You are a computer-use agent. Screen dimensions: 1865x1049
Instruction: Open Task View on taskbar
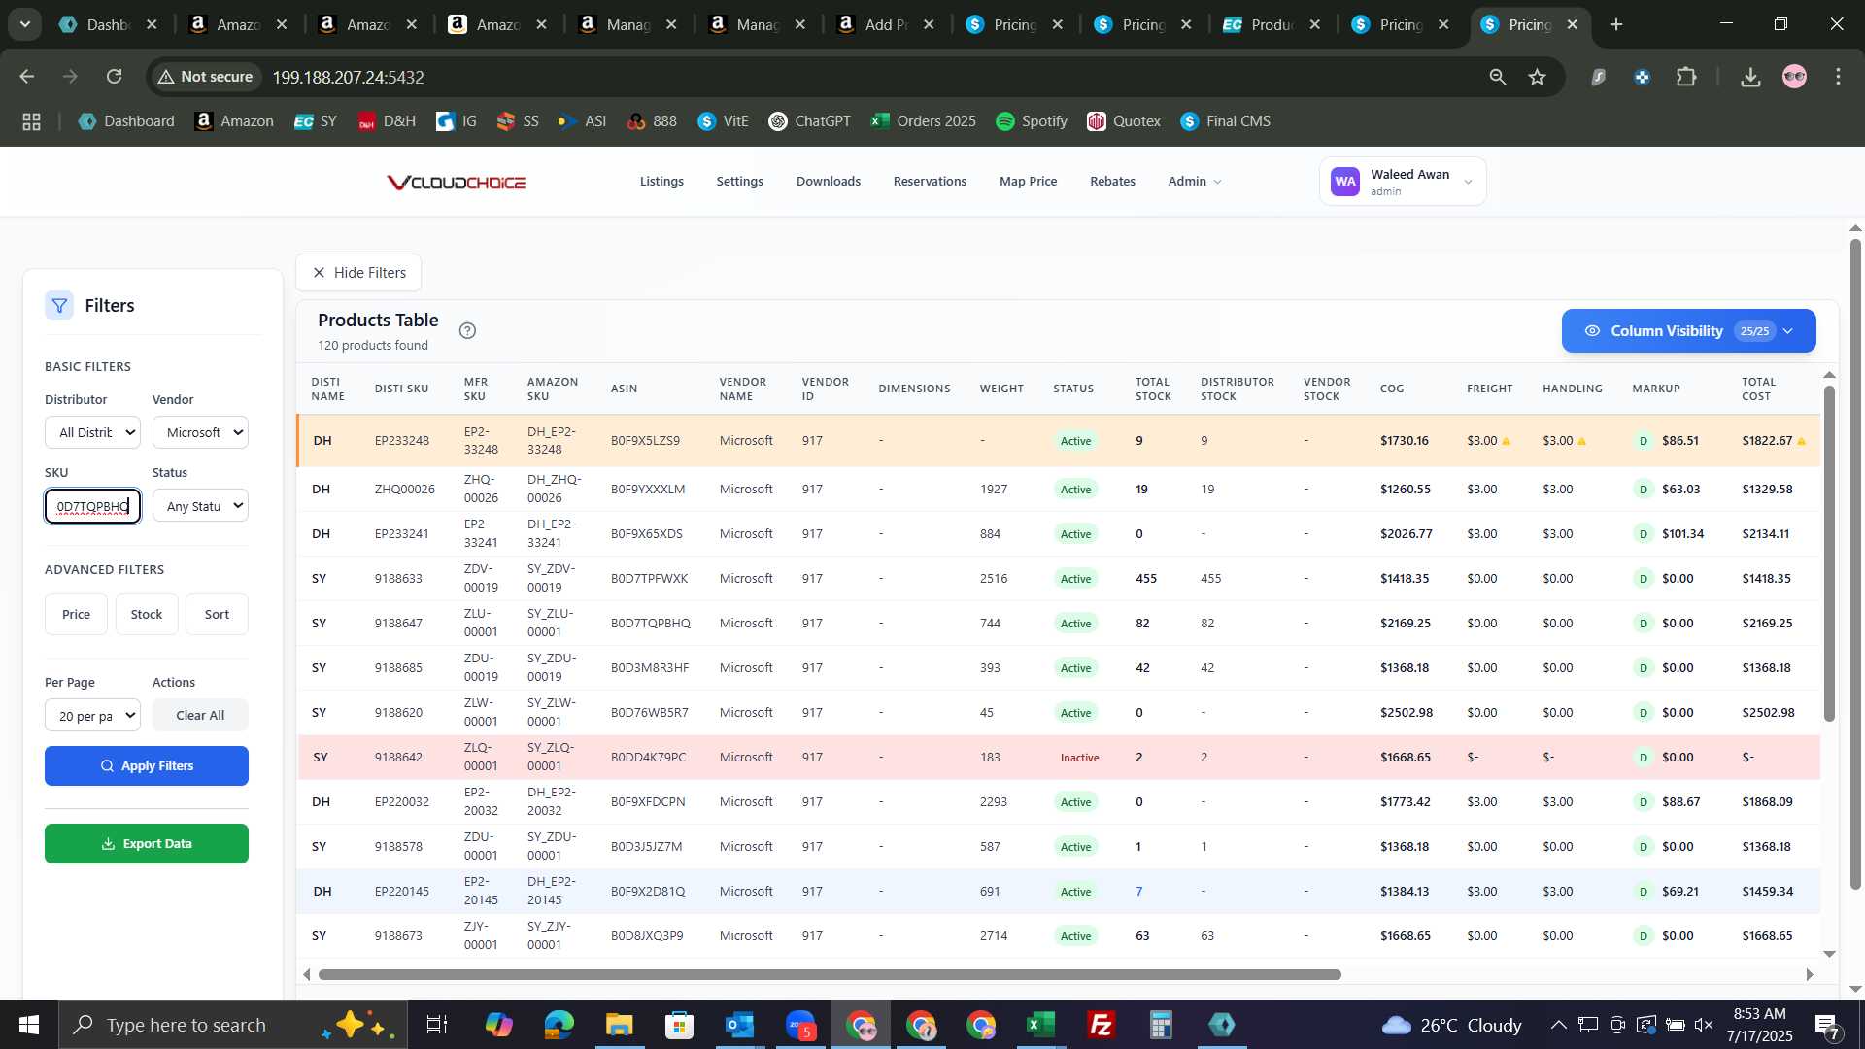pyautogui.click(x=438, y=1025)
